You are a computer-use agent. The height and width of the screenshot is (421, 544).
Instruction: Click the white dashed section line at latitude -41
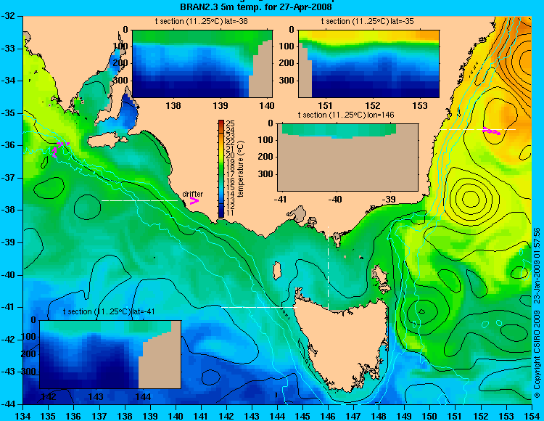point(259,307)
